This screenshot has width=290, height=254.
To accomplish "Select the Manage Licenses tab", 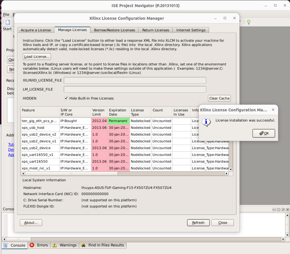I will click(72, 30).
